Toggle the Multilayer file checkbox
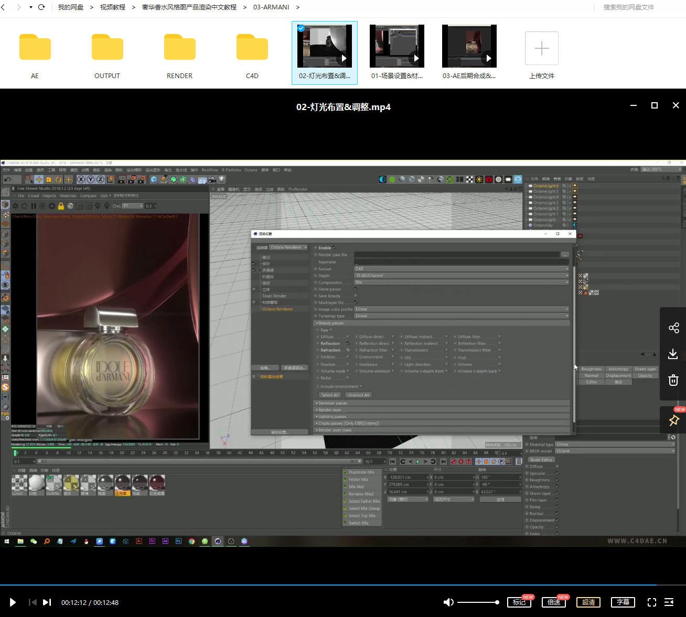Viewport: 686px width, 617px height. [x=355, y=302]
